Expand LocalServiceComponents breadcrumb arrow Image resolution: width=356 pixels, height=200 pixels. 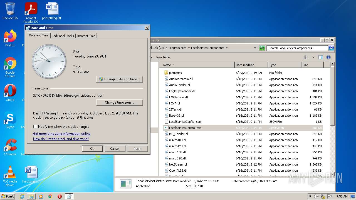tap(227, 48)
